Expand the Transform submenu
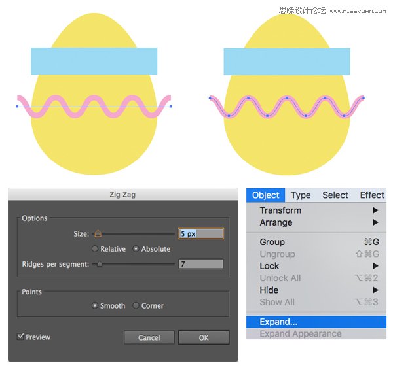This screenshot has height=370, width=393. 280,210
